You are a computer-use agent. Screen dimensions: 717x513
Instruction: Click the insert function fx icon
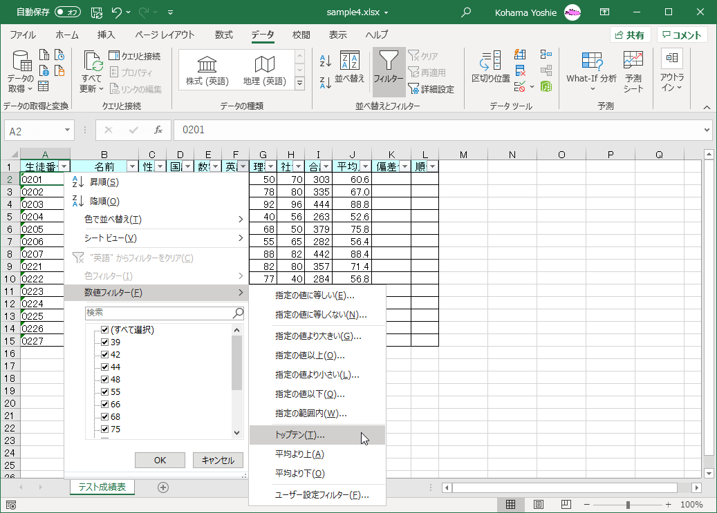coord(158,130)
